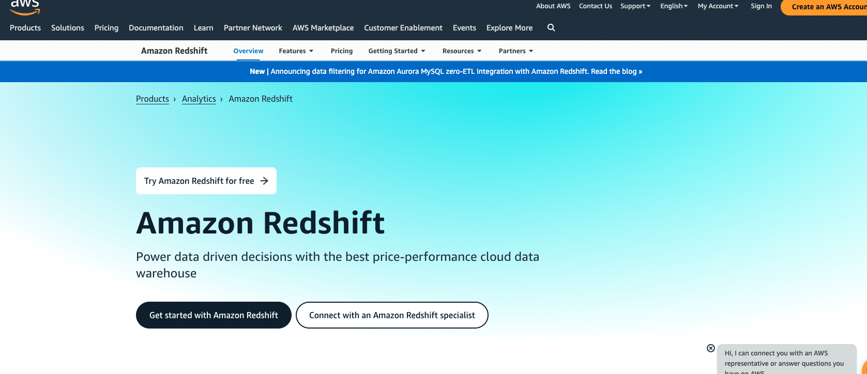Open AWS Marketplace menu
The height and width of the screenshot is (374, 867).
tap(323, 28)
